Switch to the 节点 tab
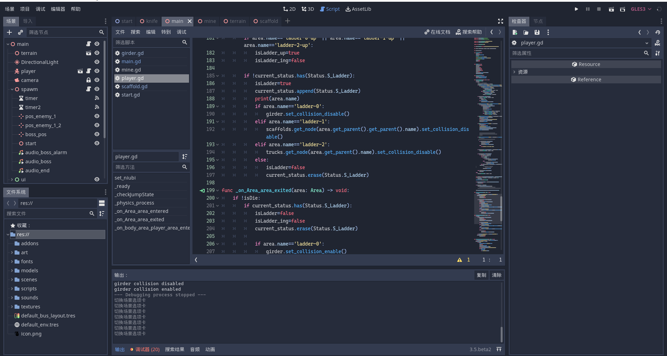Image resolution: width=667 pixels, height=356 pixels. coord(538,21)
